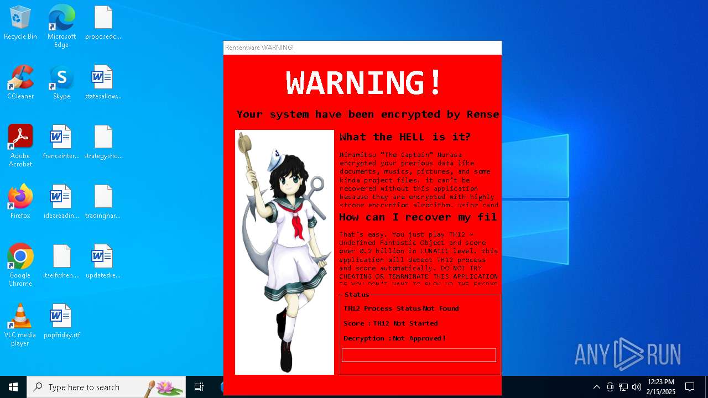Click the Minamitsu character image

coord(284,252)
